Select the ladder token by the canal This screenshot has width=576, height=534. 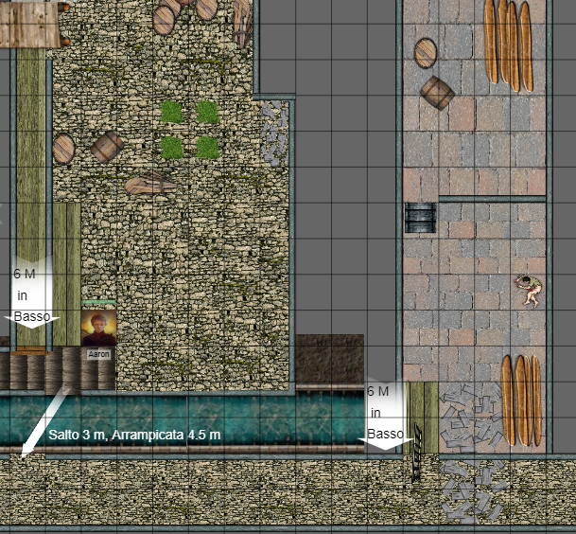pyautogui.click(x=417, y=453)
